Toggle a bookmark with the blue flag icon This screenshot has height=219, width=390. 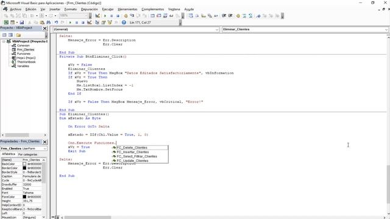(x=258, y=16)
